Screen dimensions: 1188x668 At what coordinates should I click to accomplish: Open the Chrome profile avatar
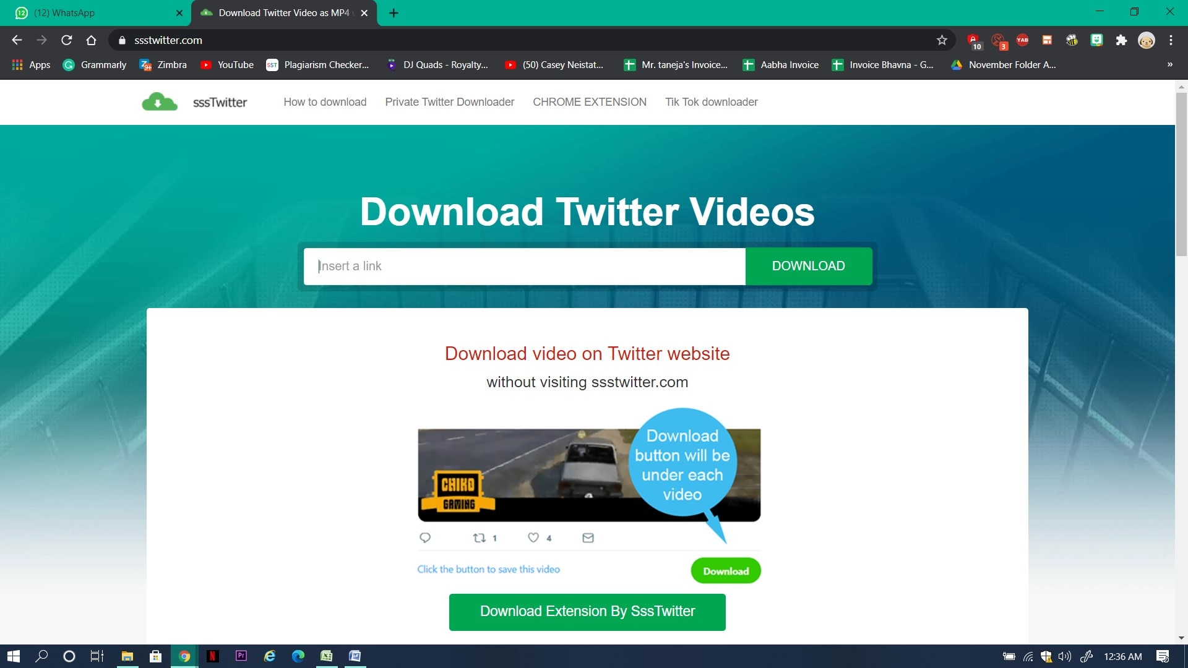pos(1147,40)
